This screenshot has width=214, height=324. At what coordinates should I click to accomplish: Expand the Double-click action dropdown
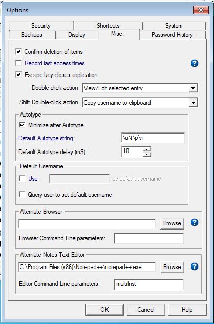[x=193, y=88]
